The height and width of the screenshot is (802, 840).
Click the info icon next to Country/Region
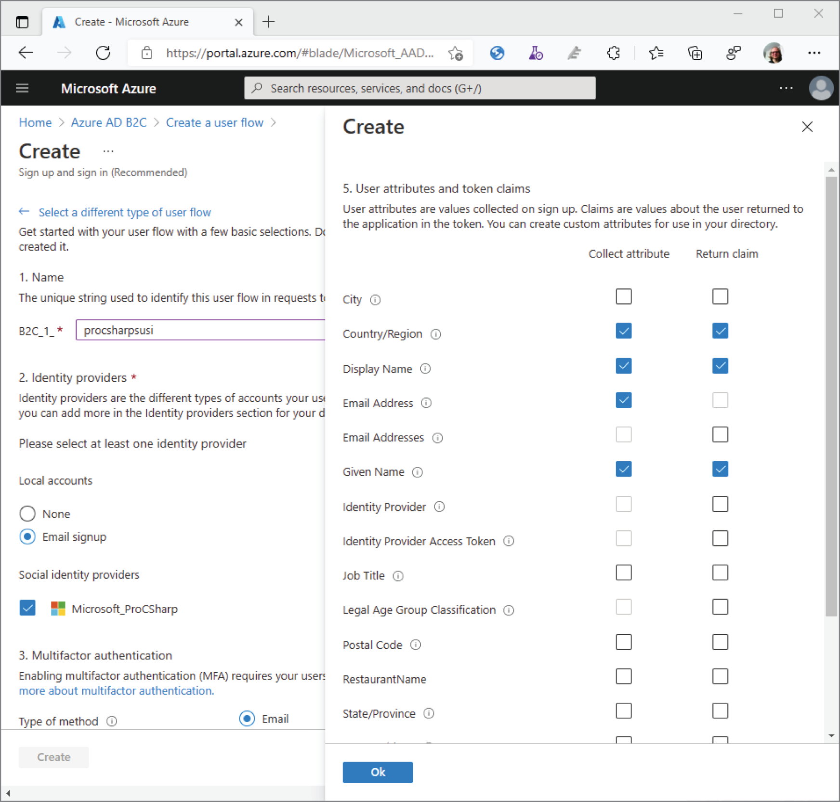(x=436, y=334)
